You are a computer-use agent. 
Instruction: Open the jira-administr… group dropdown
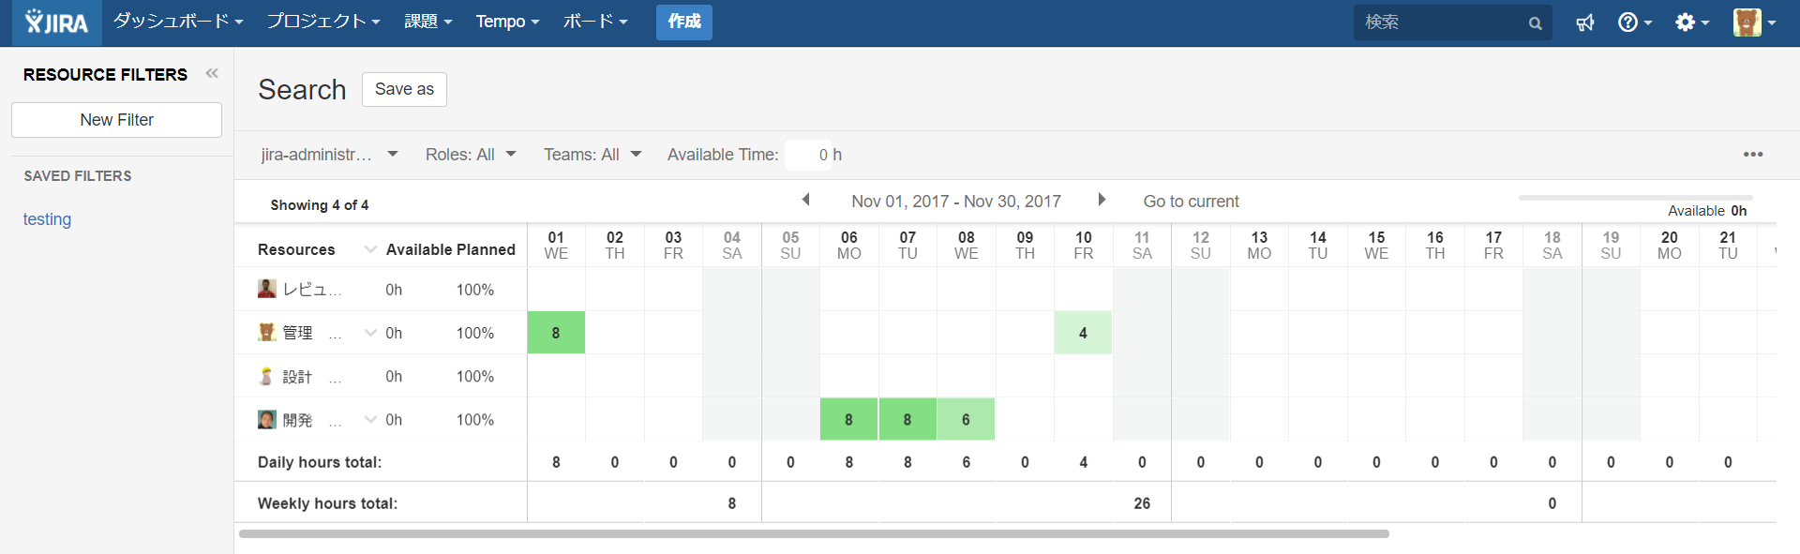point(330,155)
